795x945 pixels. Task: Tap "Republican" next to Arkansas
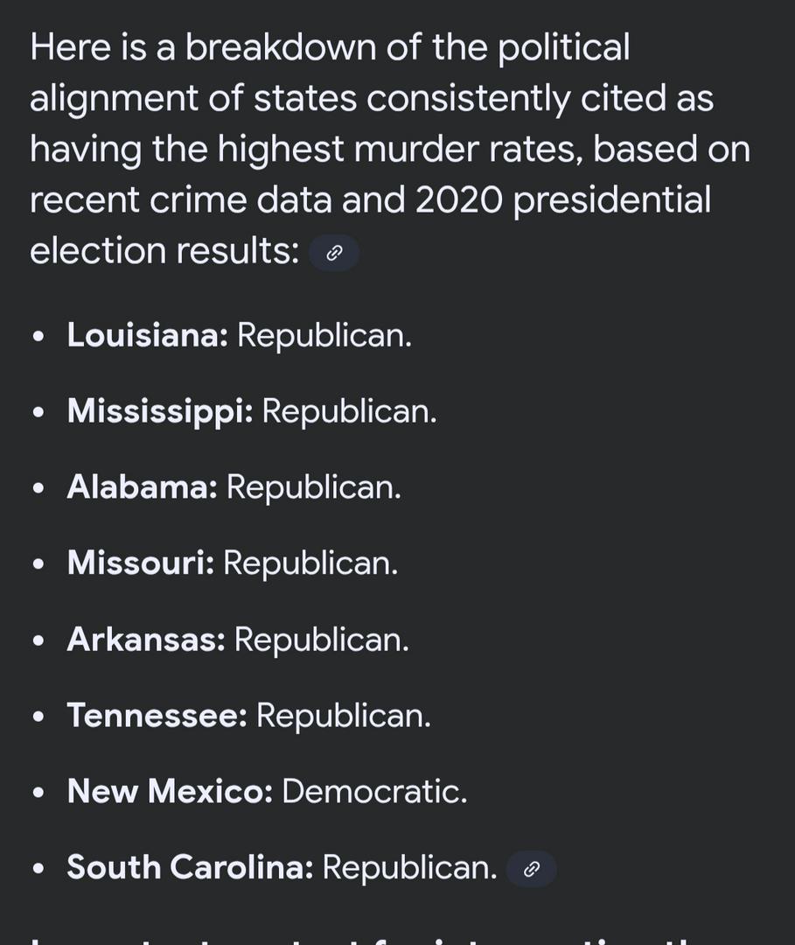coord(321,640)
